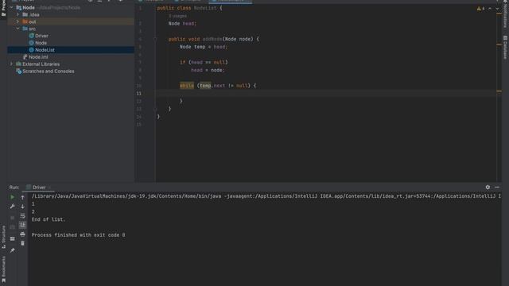The height and width of the screenshot is (286, 509).
Task: Collapse the Node project root
Action: [x=11, y=7]
